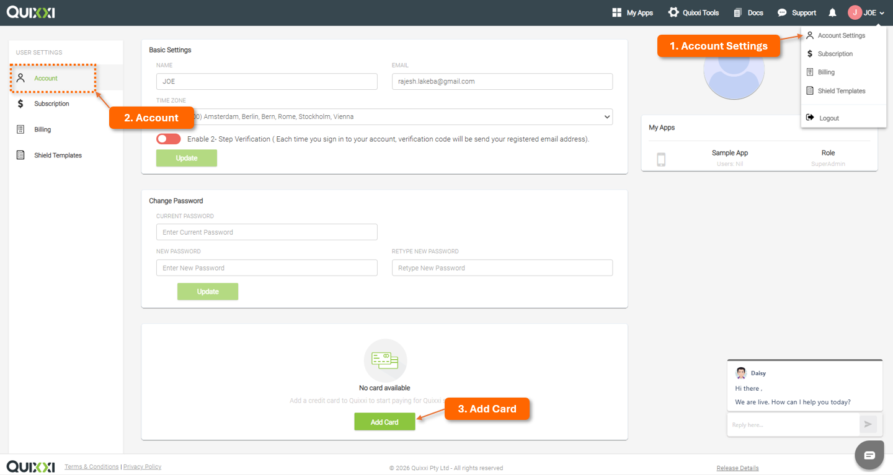Click the green Add Card button
The image size is (893, 475).
click(384, 422)
